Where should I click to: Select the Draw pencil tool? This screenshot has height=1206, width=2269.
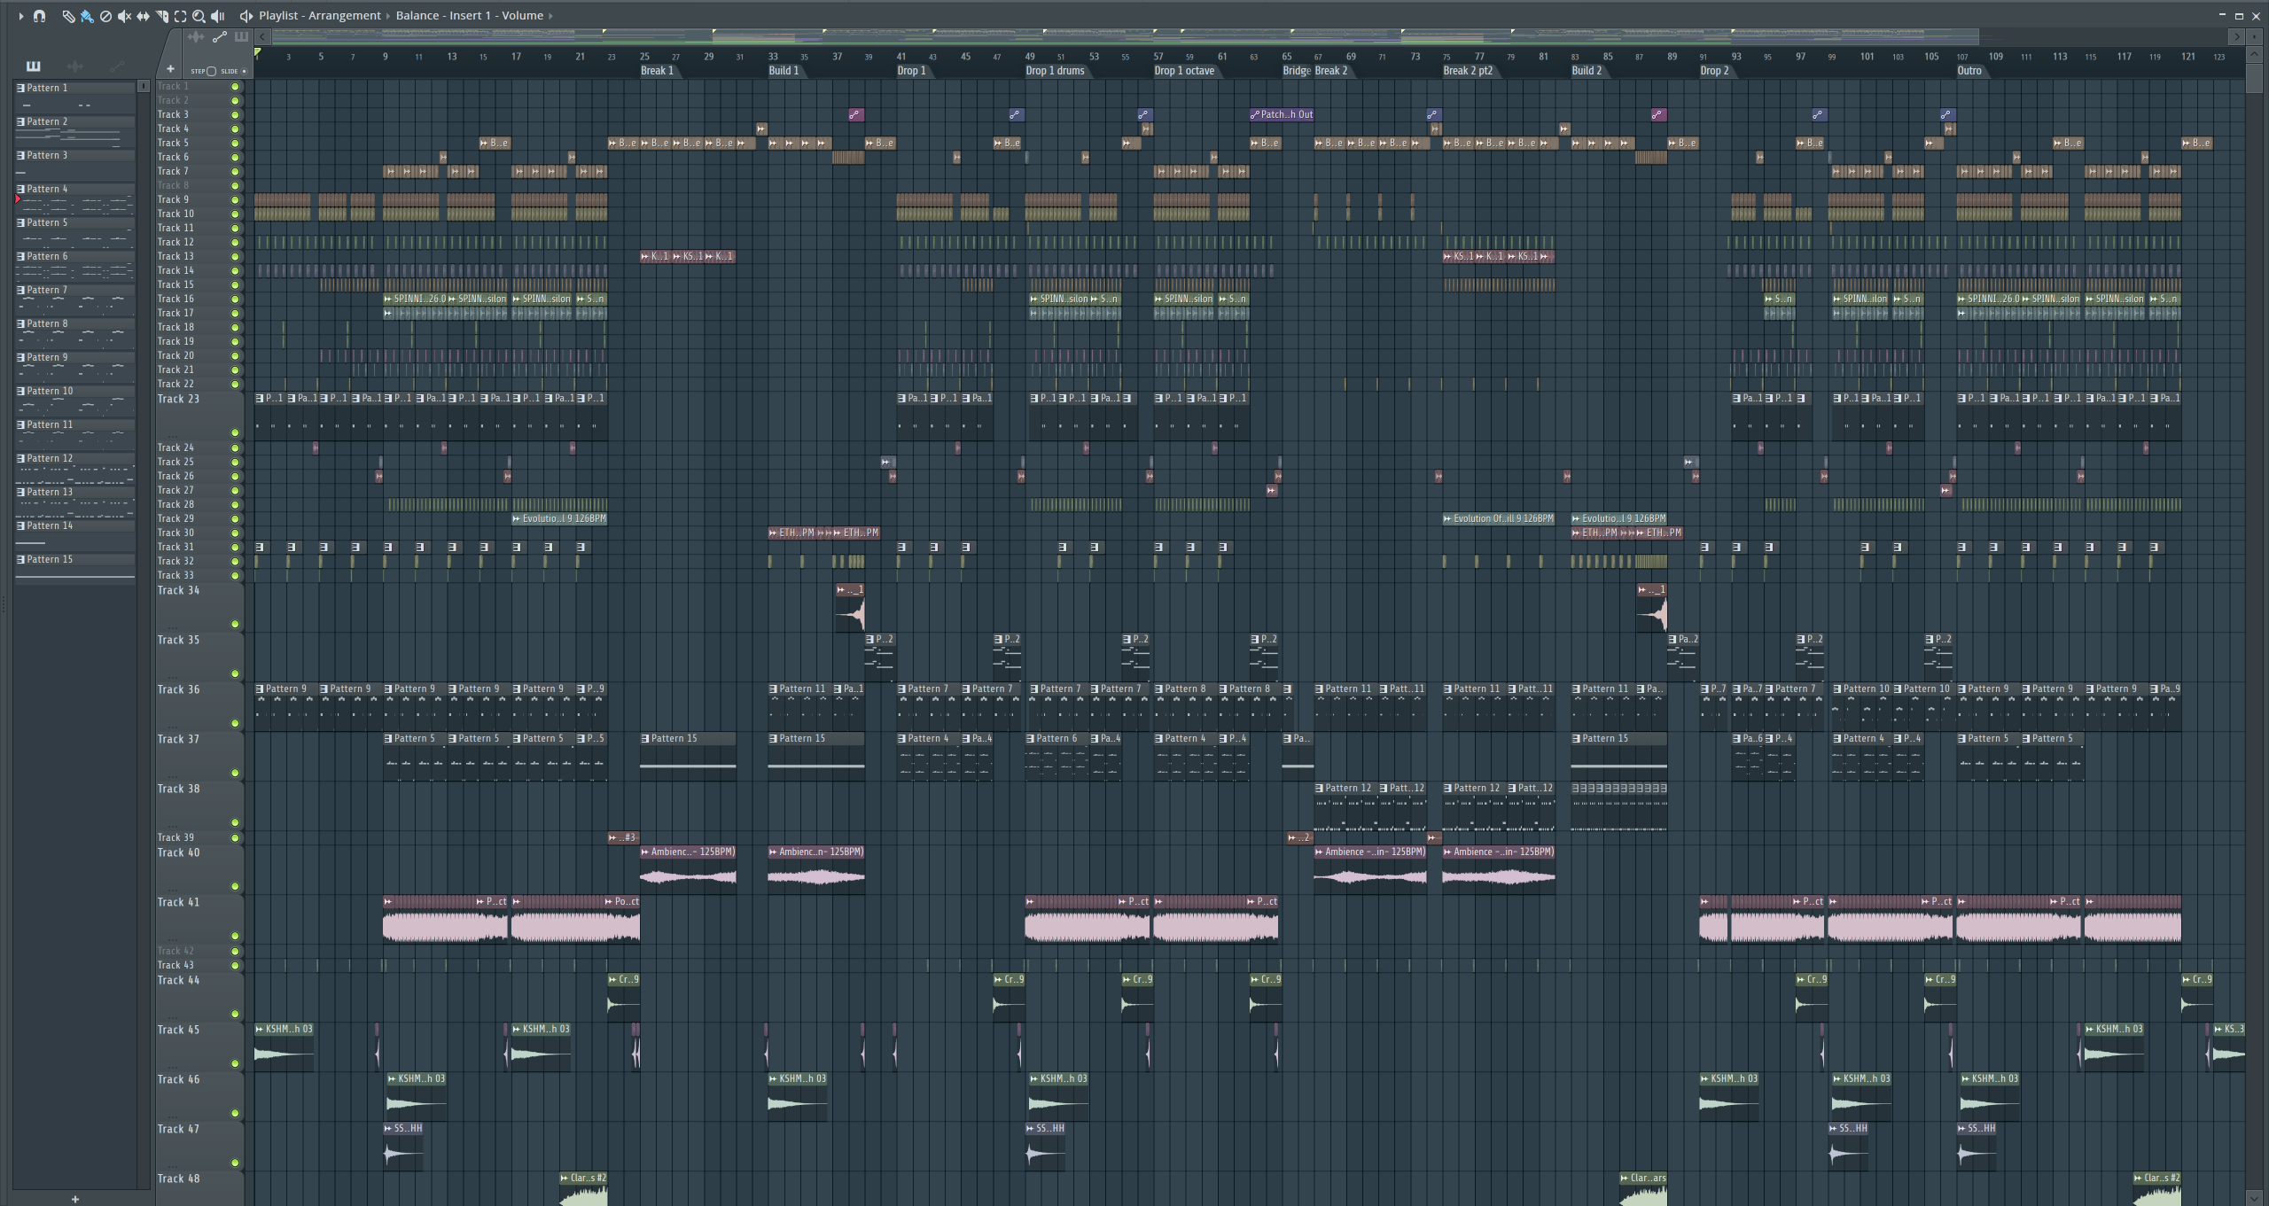tap(68, 16)
